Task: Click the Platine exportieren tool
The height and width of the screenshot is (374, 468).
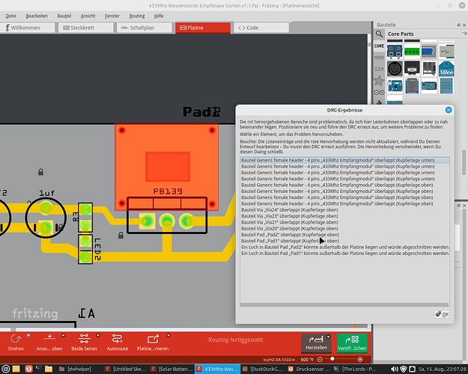Action: tap(153, 342)
